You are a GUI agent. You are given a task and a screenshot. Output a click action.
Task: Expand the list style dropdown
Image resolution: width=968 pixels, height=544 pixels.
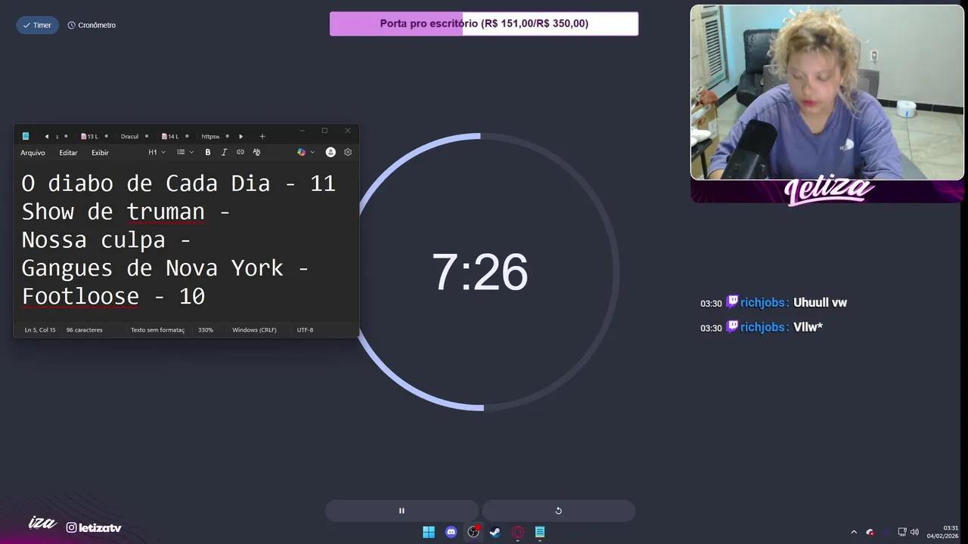point(185,153)
